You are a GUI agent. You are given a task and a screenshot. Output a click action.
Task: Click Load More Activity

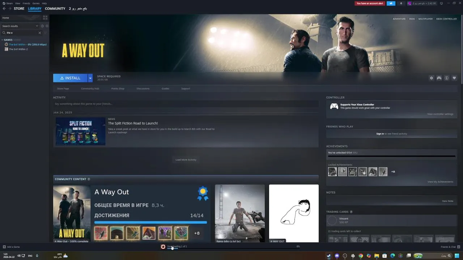[x=186, y=160]
